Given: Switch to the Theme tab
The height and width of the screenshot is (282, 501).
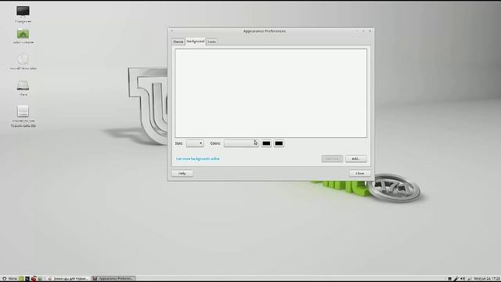Looking at the screenshot, I should pos(178,42).
